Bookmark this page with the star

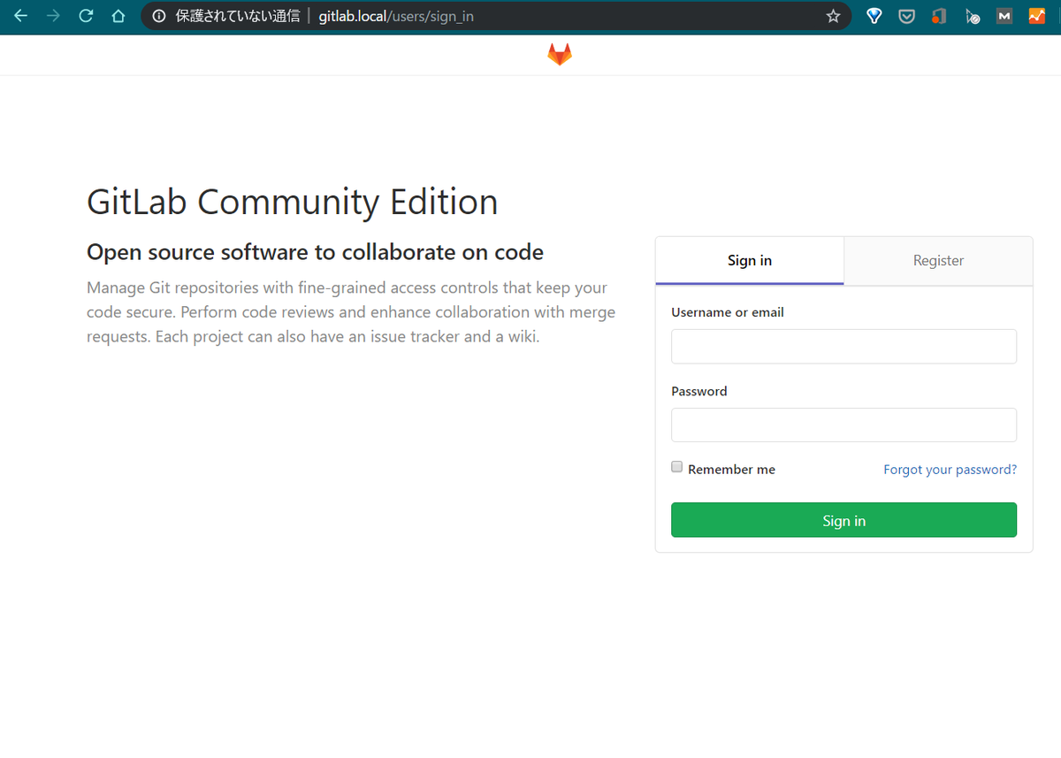[833, 16]
